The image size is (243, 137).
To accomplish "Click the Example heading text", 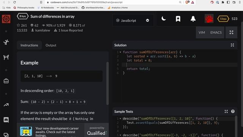I will point(30,63).
